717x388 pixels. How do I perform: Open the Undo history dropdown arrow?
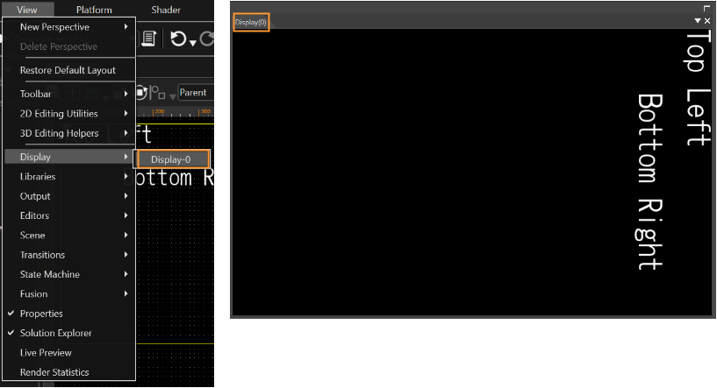click(x=193, y=43)
